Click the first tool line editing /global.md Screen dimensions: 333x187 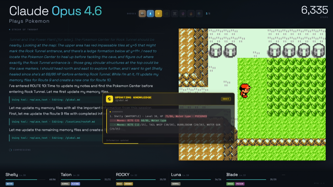click(46, 100)
